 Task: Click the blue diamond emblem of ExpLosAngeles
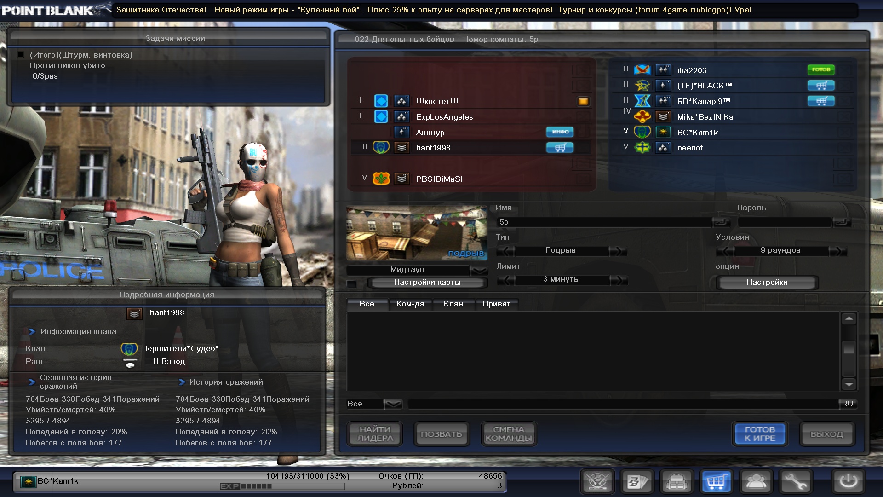(x=381, y=116)
